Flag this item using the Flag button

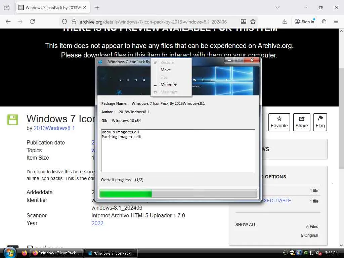(x=320, y=122)
